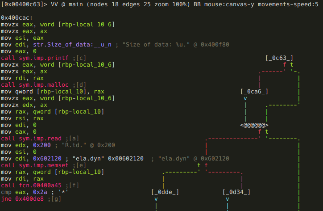The width and height of the screenshot is (323, 211).
Task: Select the [_0ca6_] mini graph node
Action: [254, 91]
